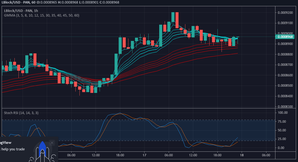
Task: Click the header close value C:0.0008968
Action: pos(109,2)
